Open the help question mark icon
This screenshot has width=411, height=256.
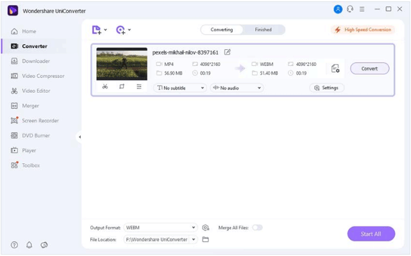pyautogui.click(x=14, y=245)
